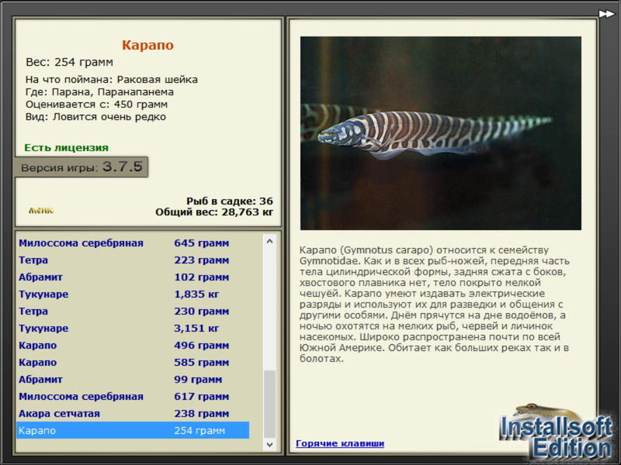Select Милоссома серебряная 617 грамм row
This screenshot has height=465, width=621.
click(133, 396)
